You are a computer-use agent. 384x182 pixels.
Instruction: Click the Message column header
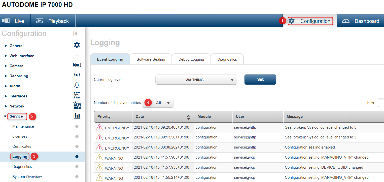click(x=334, y=117)
